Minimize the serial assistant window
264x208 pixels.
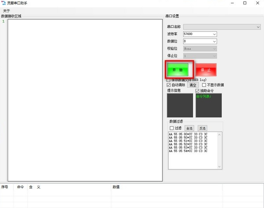pos(233,3)
